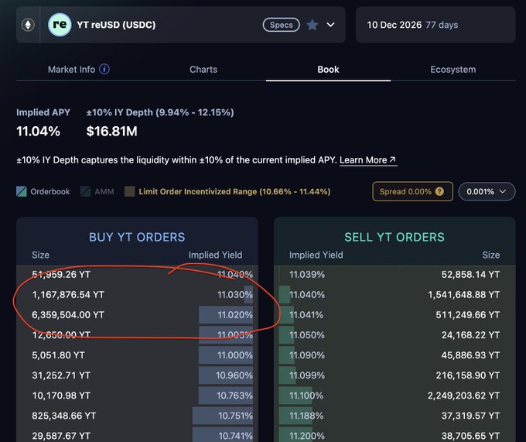Click the YT reUSD (USDC) market name
Image resolution: width=526 pixels, height=442 pixels.
116,25
